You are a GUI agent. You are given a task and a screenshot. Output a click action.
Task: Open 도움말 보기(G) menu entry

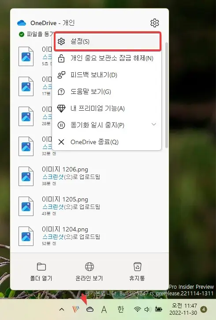click(107, 92)
